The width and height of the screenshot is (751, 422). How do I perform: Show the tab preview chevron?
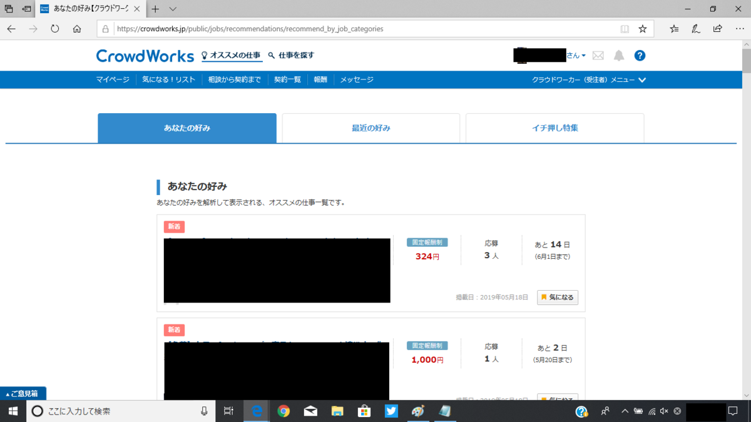(x=173, y=9)
